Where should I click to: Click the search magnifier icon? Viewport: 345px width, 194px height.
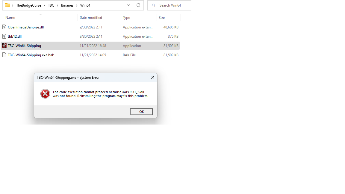click(154, 5)
